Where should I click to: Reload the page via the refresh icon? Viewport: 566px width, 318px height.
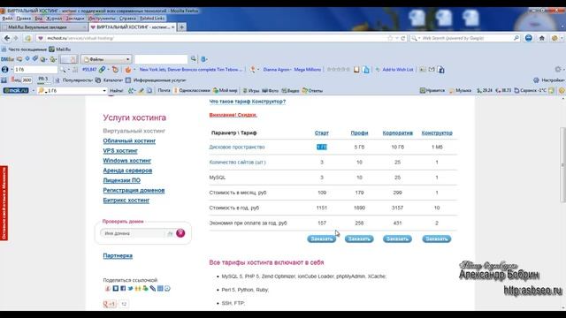tap(403, 38)
